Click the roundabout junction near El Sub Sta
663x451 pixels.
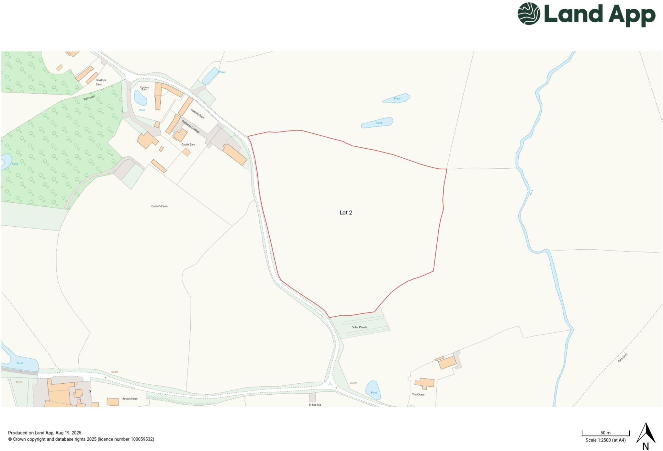click(330, 384)
